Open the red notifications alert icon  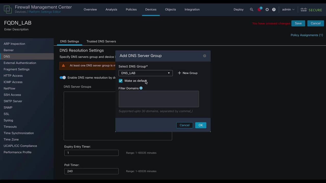click(259, 10)
